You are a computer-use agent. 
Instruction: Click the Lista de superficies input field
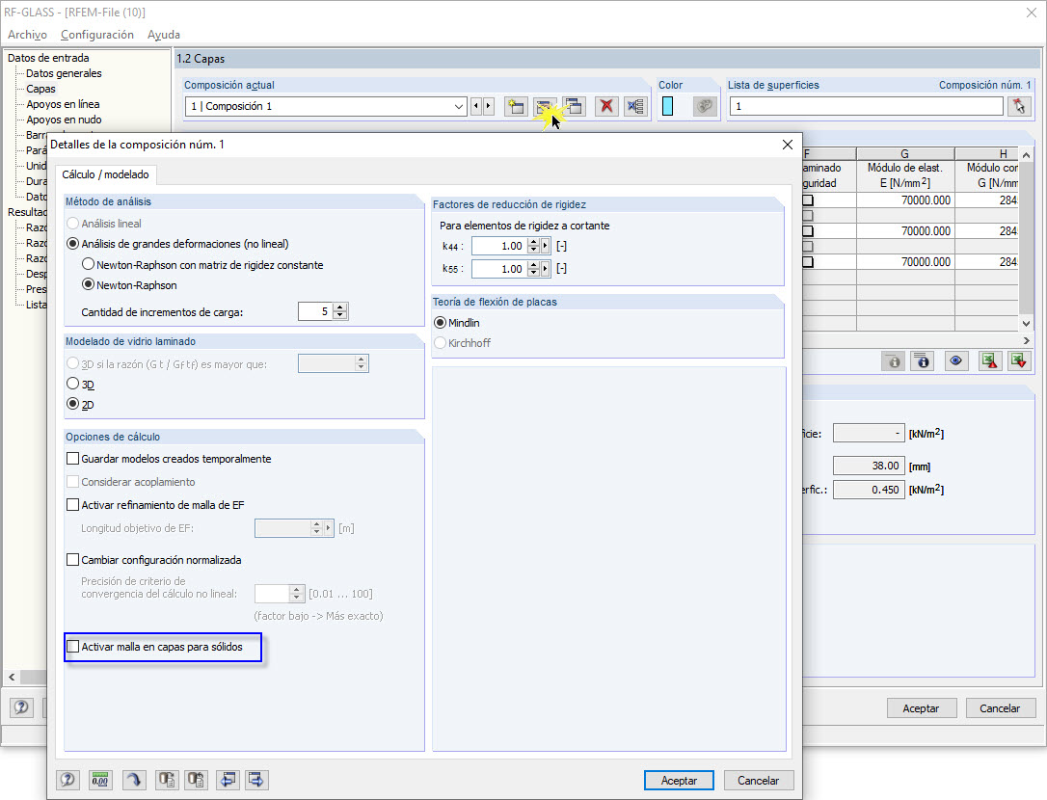click(866, 106)
